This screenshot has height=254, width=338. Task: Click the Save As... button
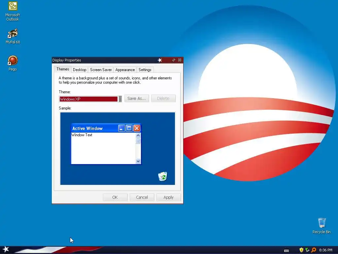136,99
